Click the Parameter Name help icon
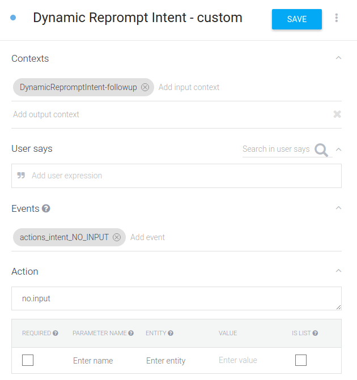Viewport: 357px width, 380px height. click(x=131, y=333)
